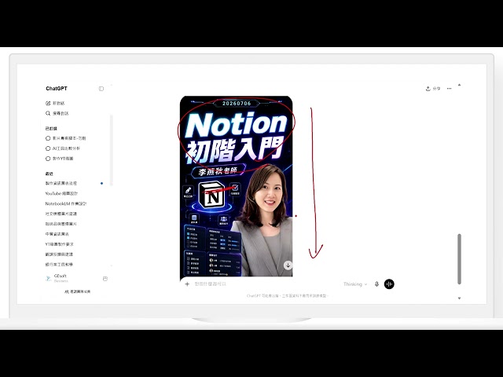Click the scroll-down arrow of chat scrollbar
Image resolution: width=503 pixels, height=377 pixels.
pos(459,298)
